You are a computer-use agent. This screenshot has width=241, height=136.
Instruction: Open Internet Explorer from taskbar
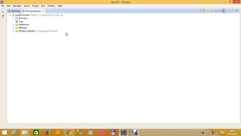click(x=15, y=133)
